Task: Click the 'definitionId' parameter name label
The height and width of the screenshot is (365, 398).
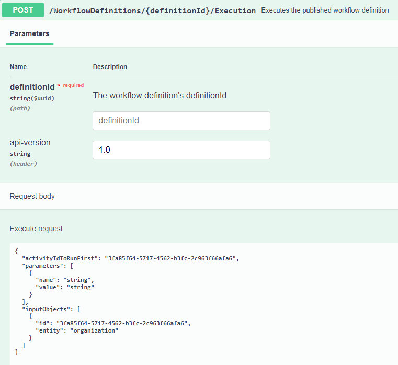Action: (x=32, y=87)
